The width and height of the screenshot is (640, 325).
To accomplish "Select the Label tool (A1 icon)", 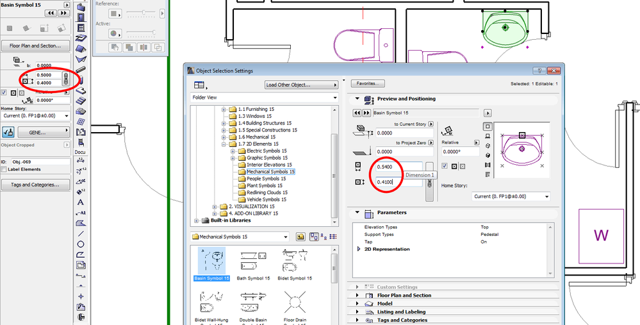I will (81, 213).
